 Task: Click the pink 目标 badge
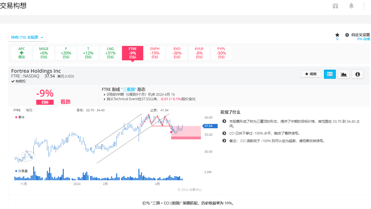(x=45, y=102)
